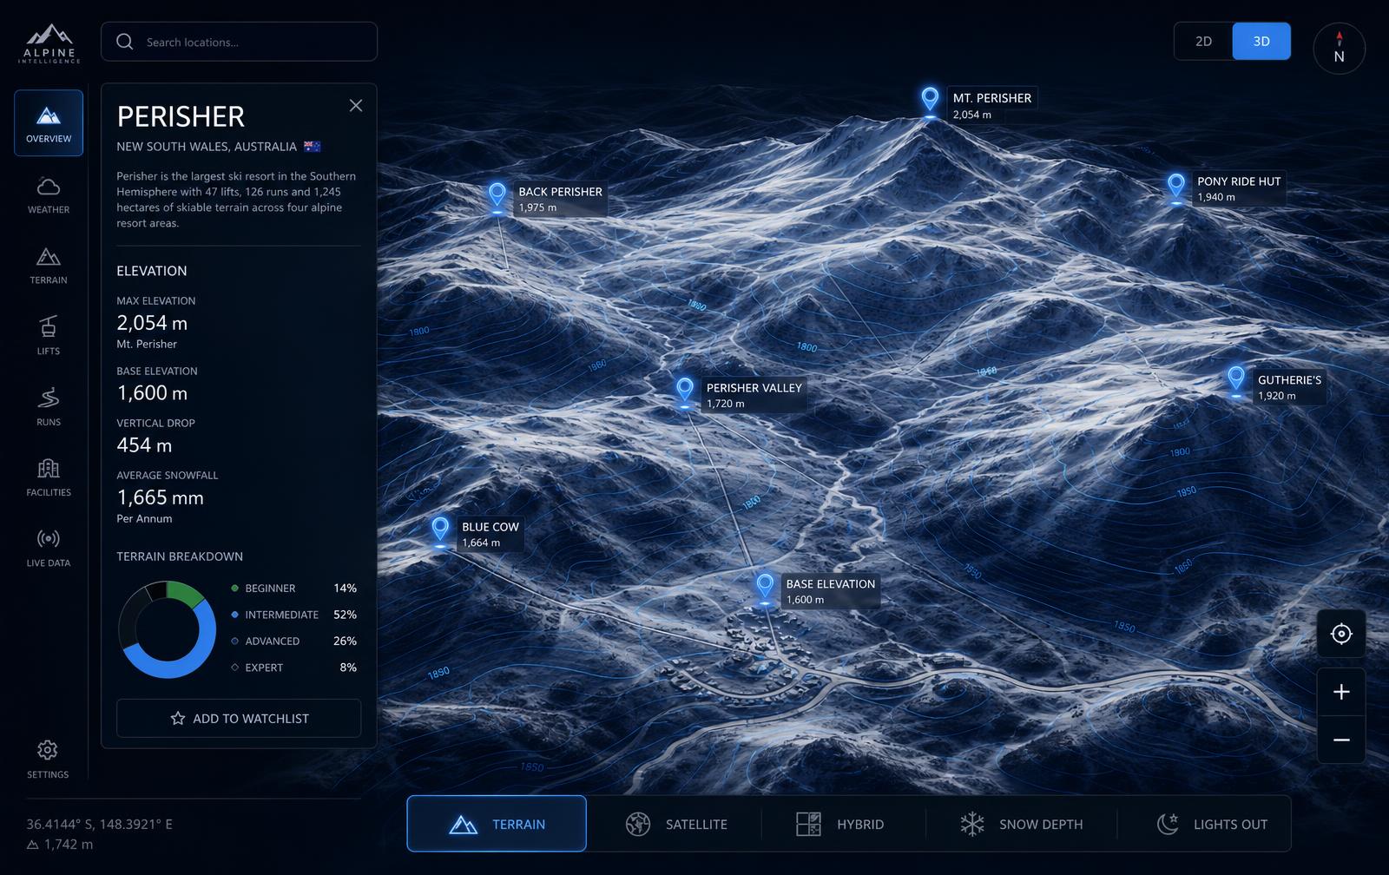Click the Beginner green legend dot

[234, 588]
